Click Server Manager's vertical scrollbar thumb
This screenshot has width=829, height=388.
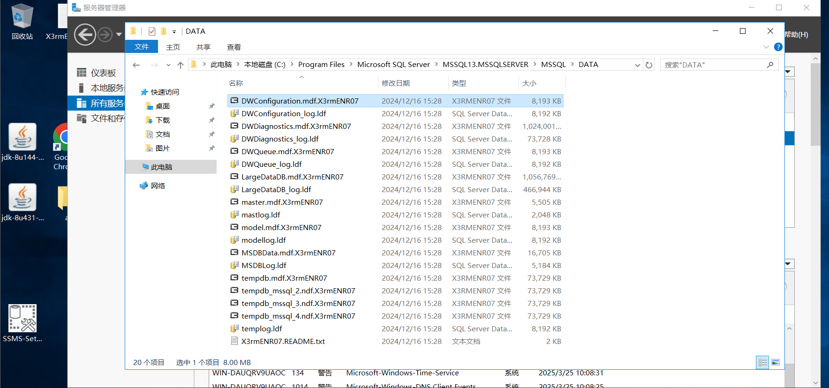[815, 104]
